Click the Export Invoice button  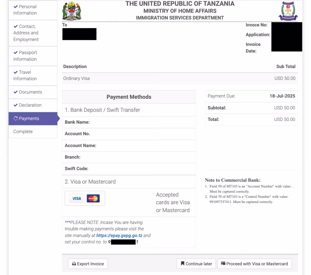(x=88, y=264)
